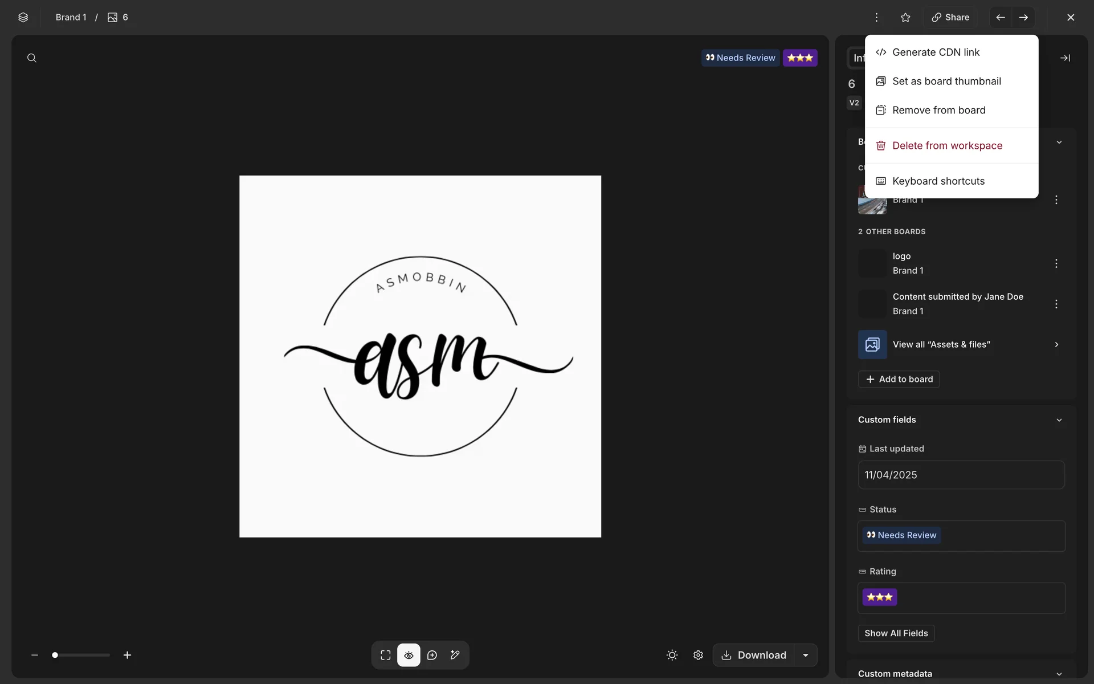Toggle light background brightness icon

click(x=672, y=655)
